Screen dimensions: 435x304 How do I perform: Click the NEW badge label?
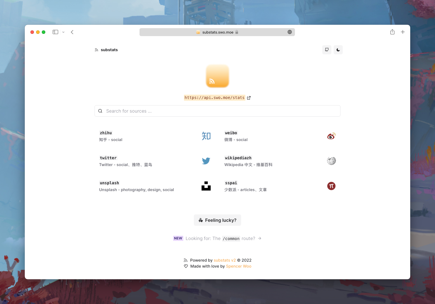[x=178, y=238]
